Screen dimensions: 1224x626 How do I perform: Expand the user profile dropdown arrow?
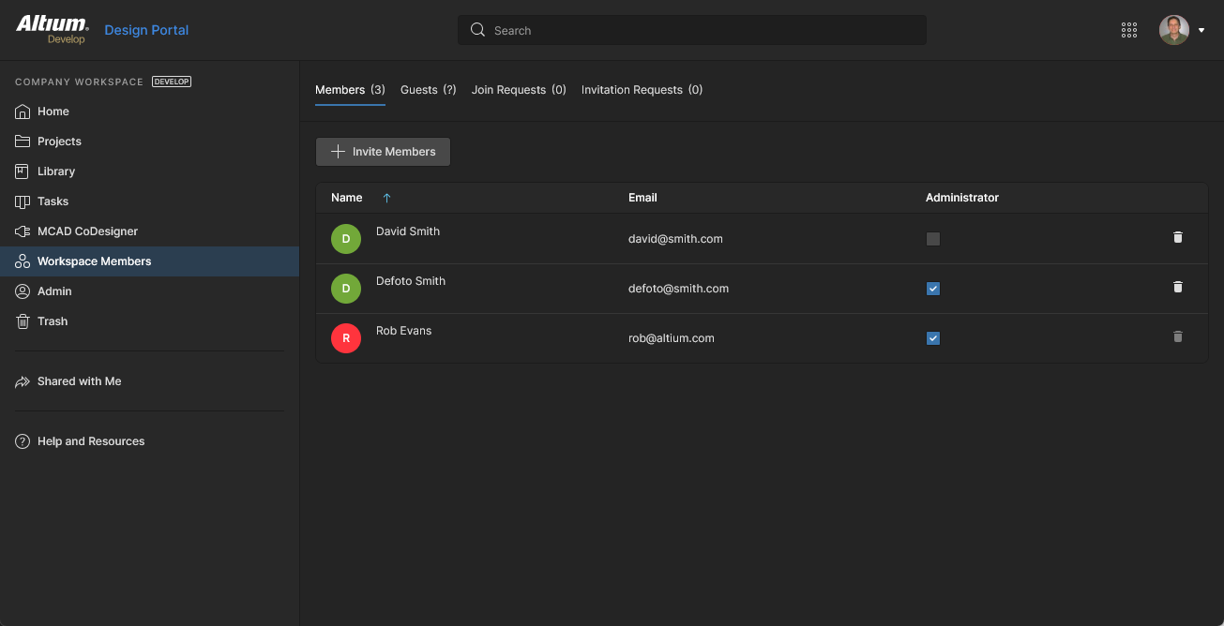[1201, 30]
